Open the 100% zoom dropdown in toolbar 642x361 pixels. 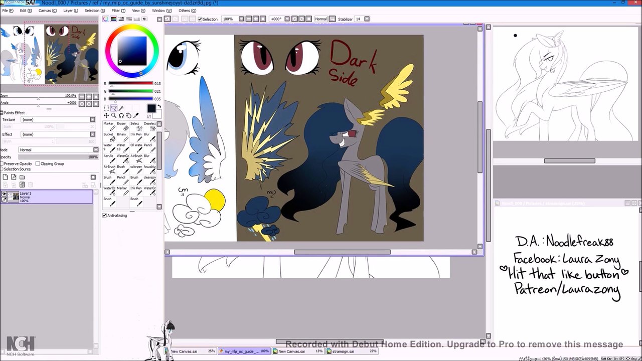coord(241,19)
